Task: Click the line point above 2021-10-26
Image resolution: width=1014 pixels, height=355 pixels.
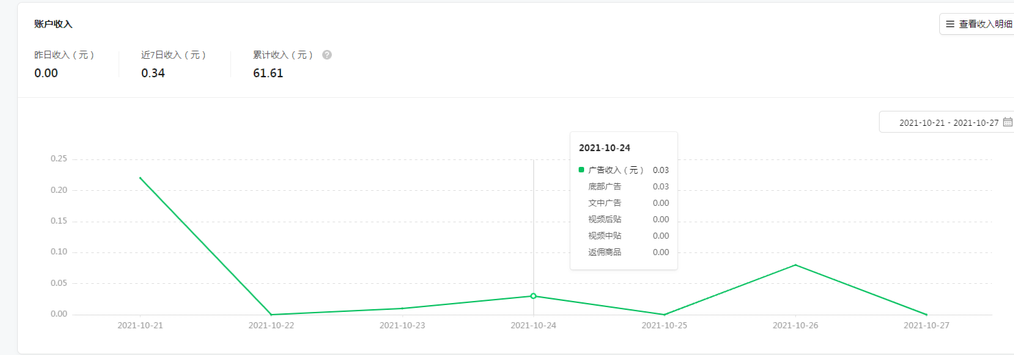Action: pyautogui.click(x=795, y=265)
